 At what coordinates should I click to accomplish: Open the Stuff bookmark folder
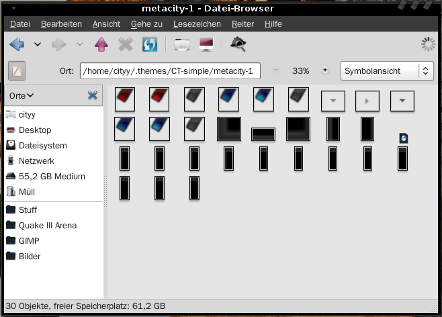click(x=54, y=210)
